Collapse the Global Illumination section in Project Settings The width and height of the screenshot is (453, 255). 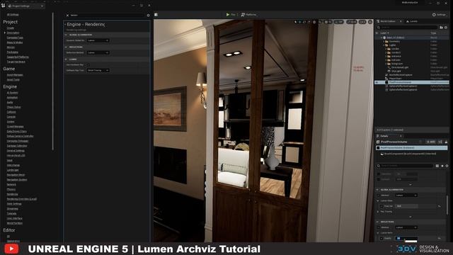66,35
